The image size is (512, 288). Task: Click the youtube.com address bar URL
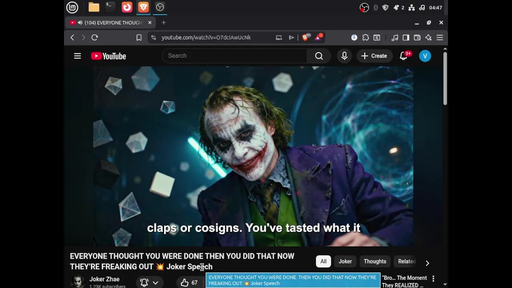click(206, 38)
